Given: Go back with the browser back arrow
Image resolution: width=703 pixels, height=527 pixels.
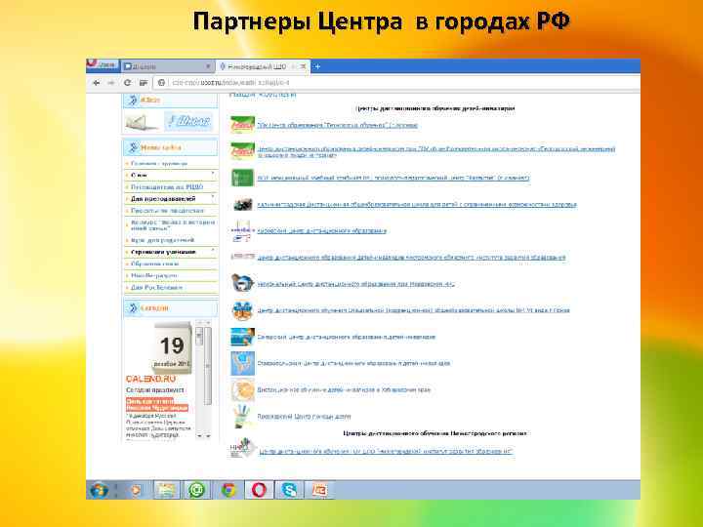Looking at the screenshot, I should (96, 83).
